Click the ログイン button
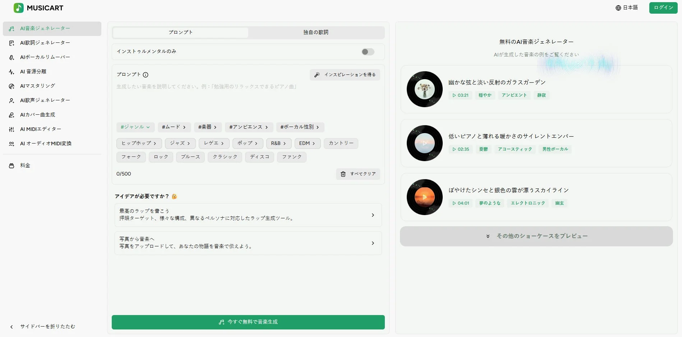 pos(663,7)
